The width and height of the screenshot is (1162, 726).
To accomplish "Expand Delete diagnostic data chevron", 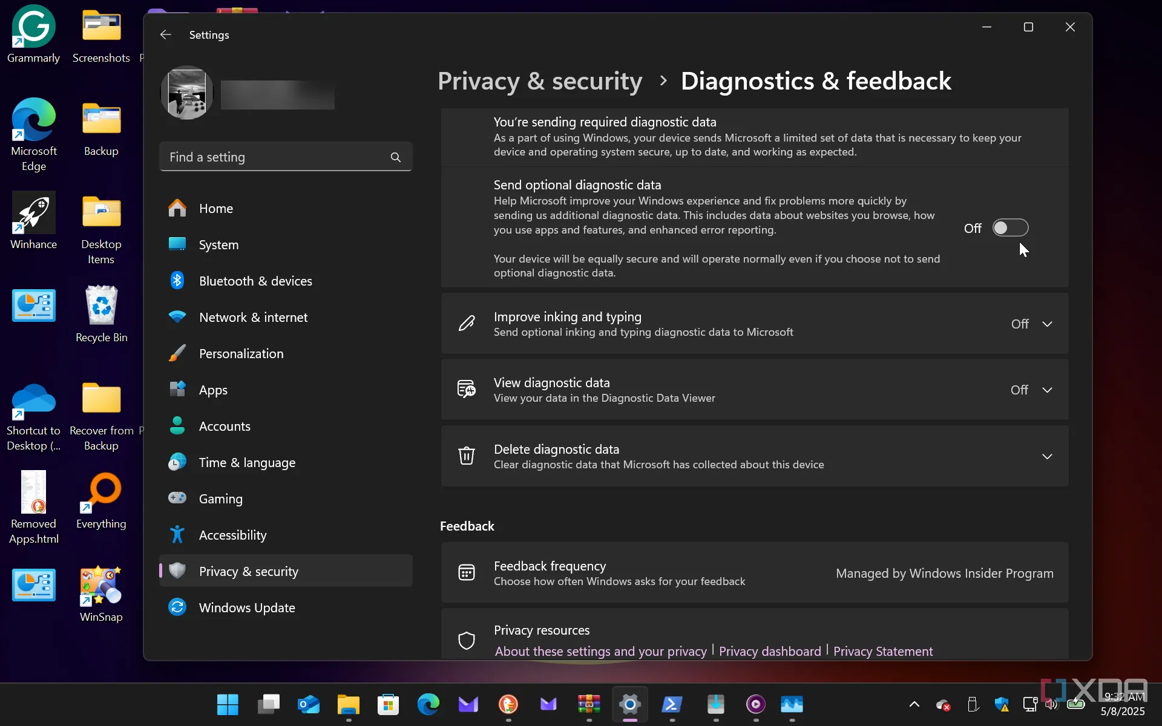I will click(1047, 457).
